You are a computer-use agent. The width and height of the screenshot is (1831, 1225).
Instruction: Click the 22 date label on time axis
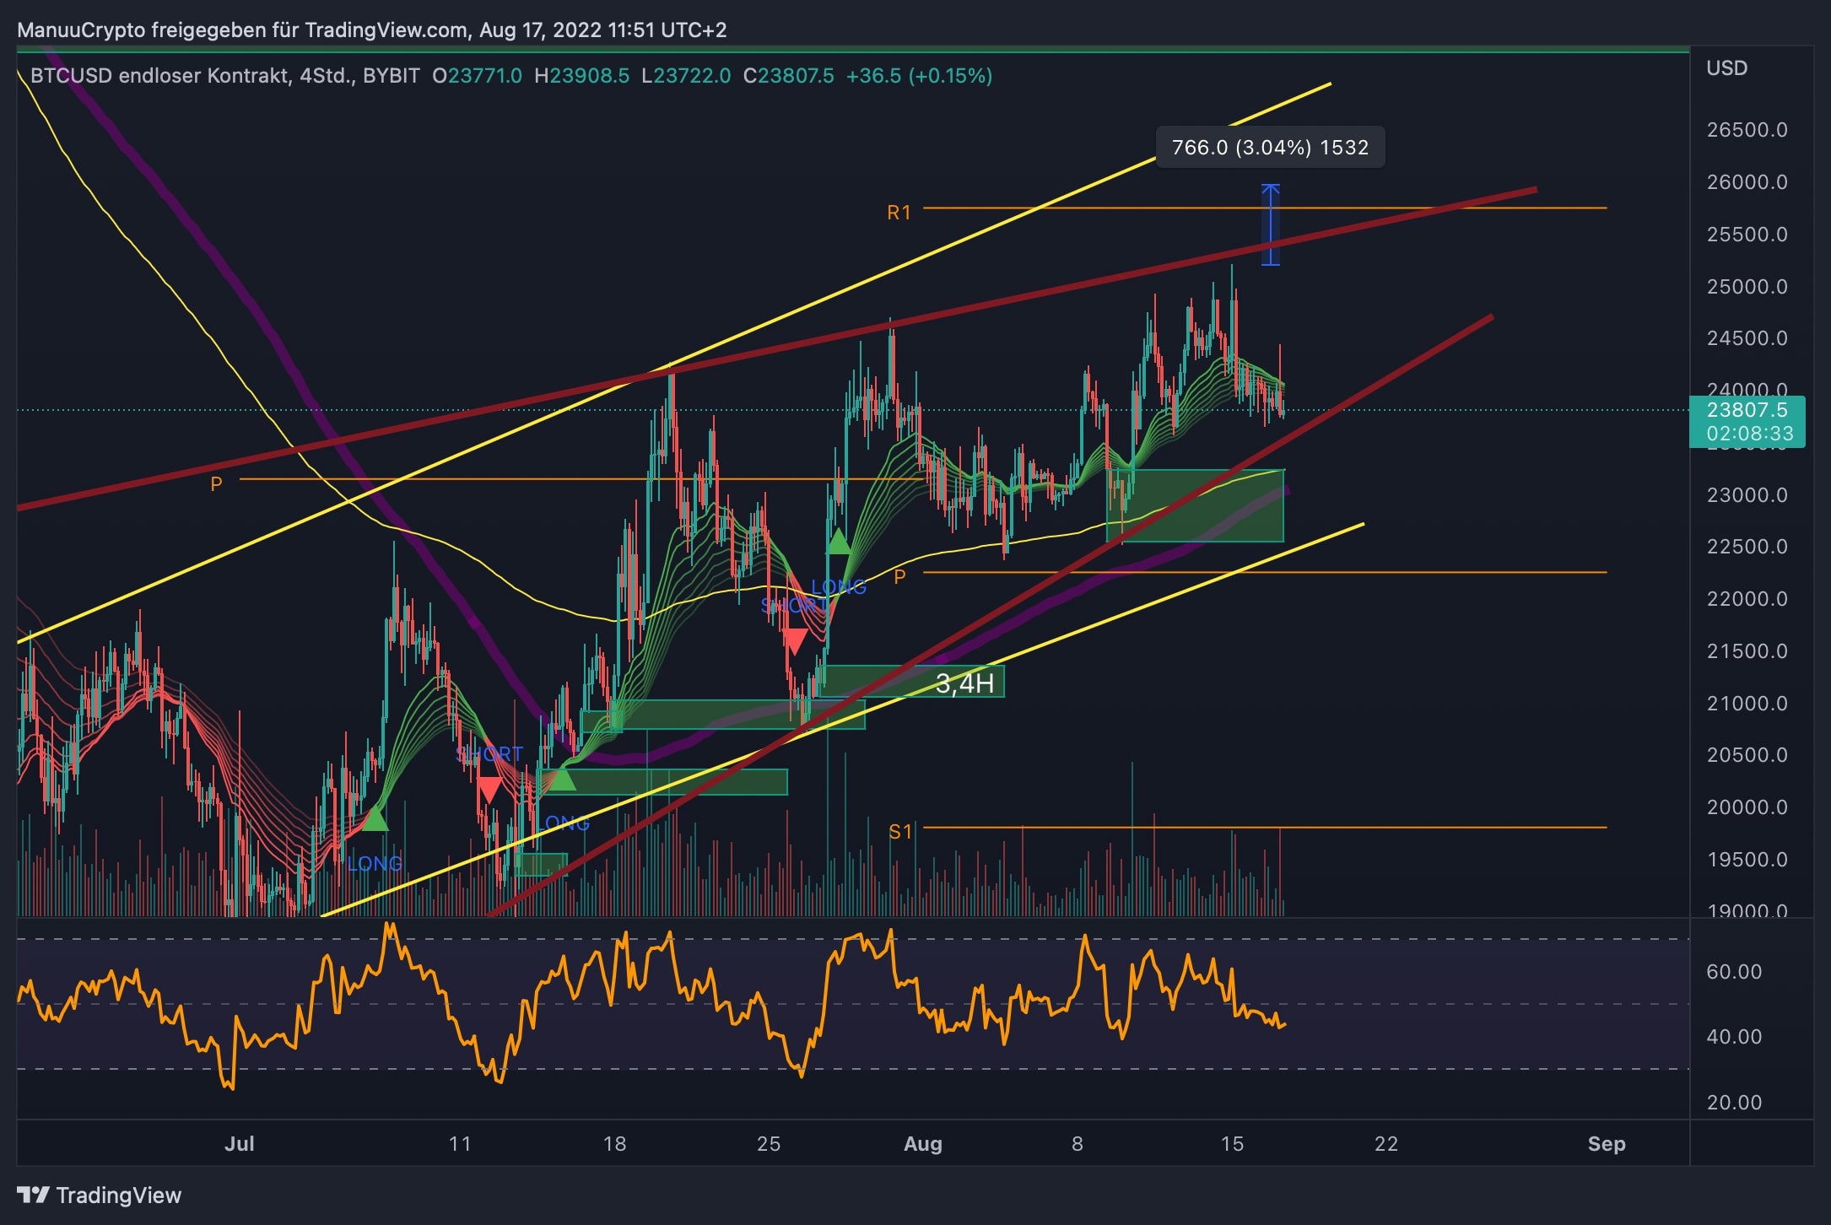[1386, 1144]
